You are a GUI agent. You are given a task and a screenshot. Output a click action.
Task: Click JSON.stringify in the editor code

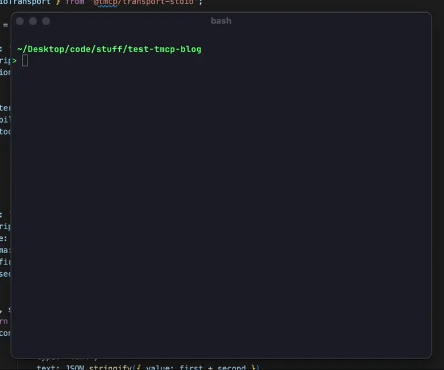pyautogui.click(x=89, y=367)
